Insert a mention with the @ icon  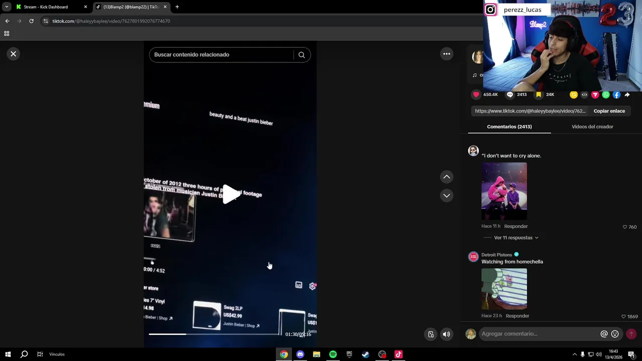[604, 334]
